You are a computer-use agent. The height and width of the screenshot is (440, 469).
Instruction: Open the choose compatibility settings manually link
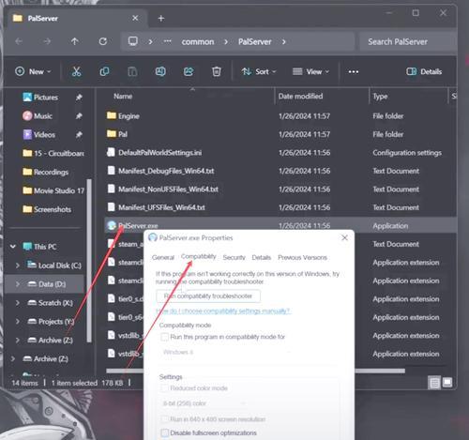(223, 311)
